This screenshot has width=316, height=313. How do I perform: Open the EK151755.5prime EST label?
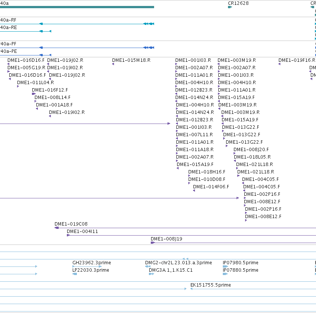click(x=211, y=285)
